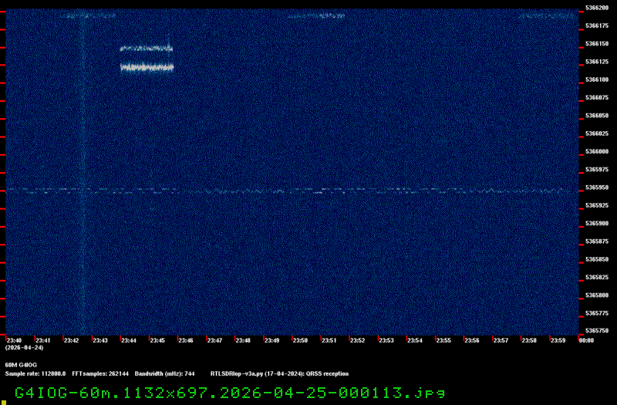Click the 5365950 frequency label
Image resolution: width=617 pixels, height=405 pixels.
[x=596, y=187]
